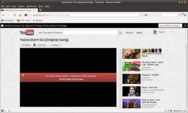Image resolution: width=188 pixels, height=113 pixels.
Task: Click the blue add-on icon at toolbar far right
Action: tap(185, 15)
